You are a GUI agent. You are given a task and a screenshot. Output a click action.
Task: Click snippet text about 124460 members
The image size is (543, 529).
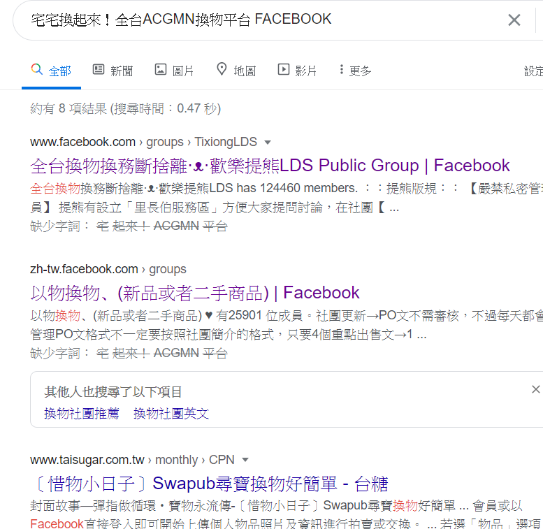point(287,198)
